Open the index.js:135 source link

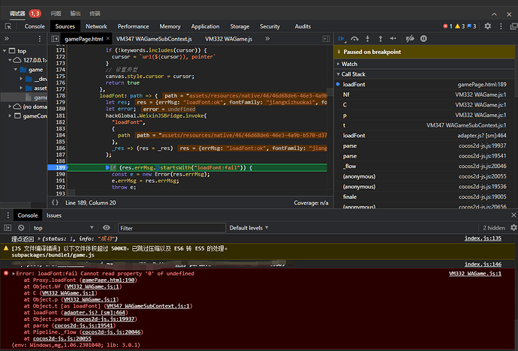click(482, 238)
